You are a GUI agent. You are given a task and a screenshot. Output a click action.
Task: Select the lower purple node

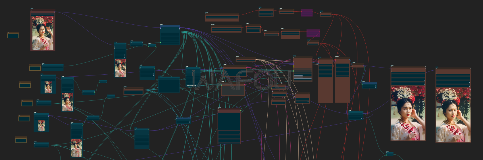click(313, 33)
